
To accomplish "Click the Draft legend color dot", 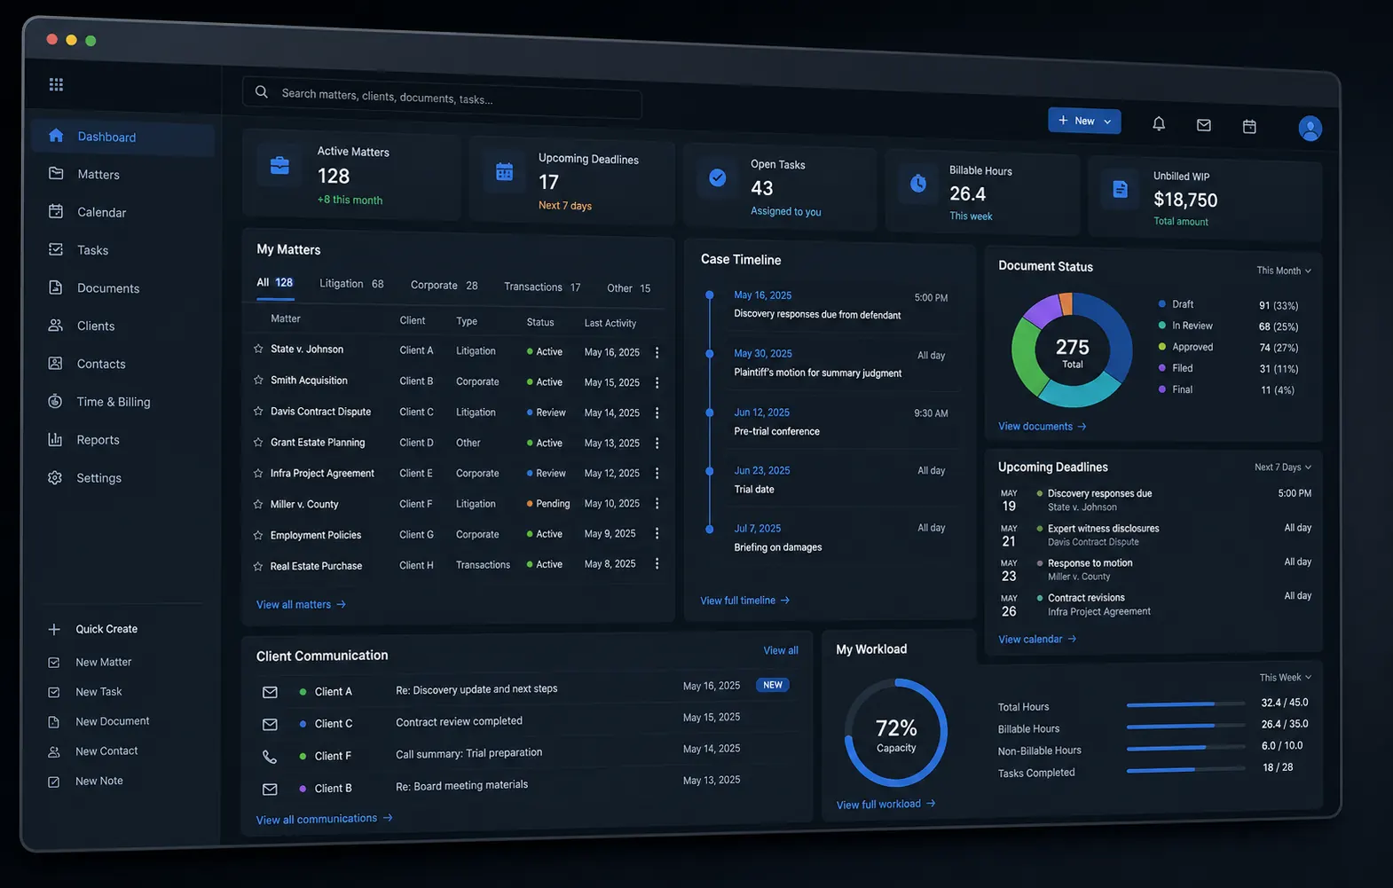I will pyautogui.click(x=1161, y=303).
